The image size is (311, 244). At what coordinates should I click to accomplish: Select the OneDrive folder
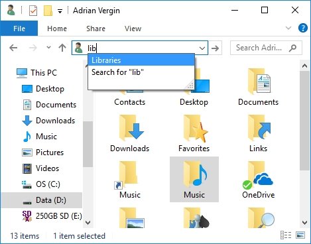coord(258,180)
